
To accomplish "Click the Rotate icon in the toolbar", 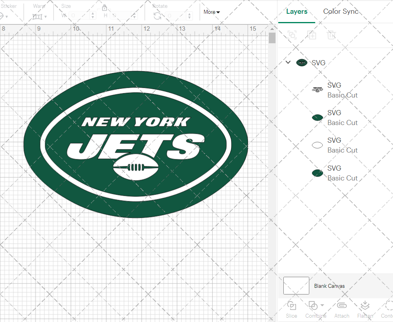I will coord(157,16).
